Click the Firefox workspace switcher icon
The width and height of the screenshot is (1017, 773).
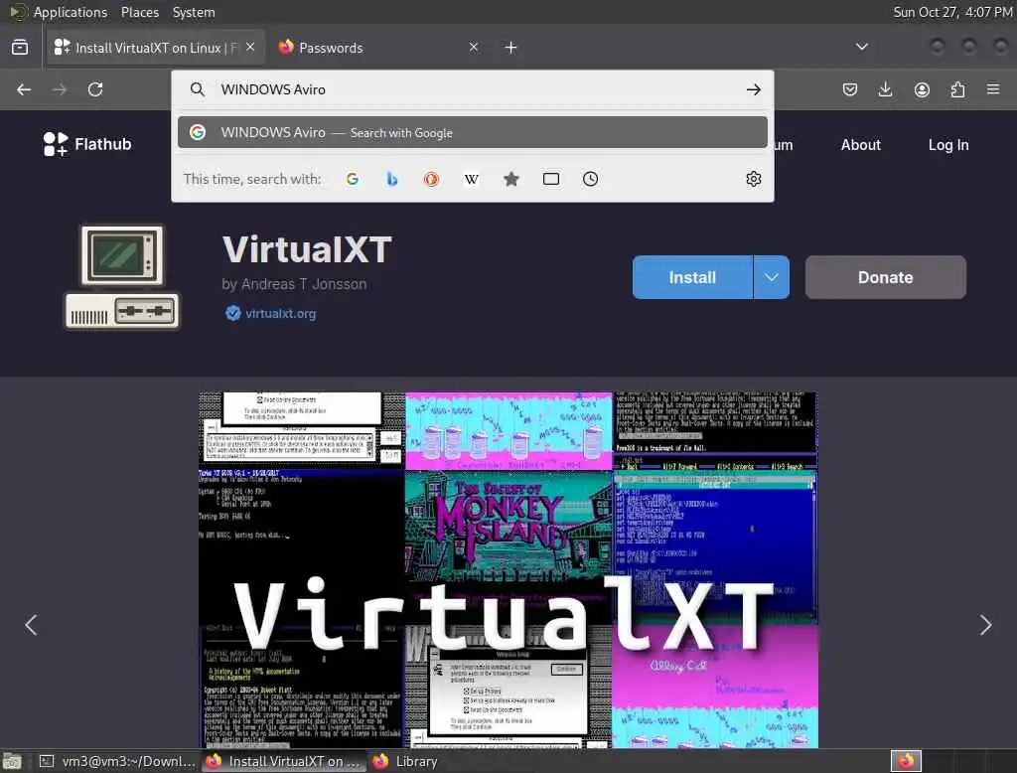[906, 761]
